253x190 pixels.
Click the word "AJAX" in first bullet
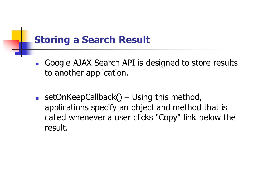tap(82, 63)
